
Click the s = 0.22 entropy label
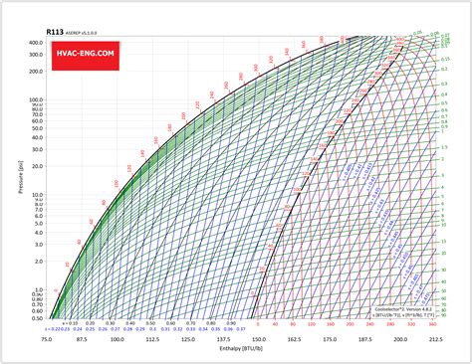[x=52, y=329]
